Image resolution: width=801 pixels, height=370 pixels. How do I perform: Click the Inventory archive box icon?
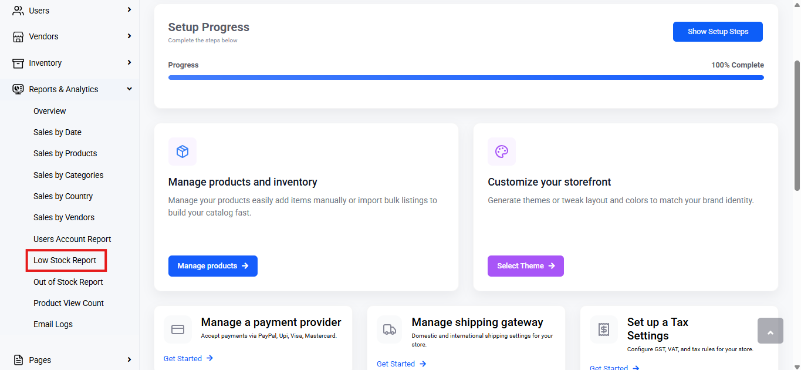(x=18, y=63)
